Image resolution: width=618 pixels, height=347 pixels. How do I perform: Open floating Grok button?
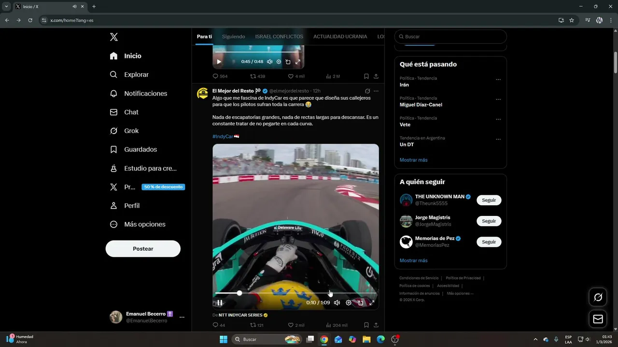click(x=598, y=297)
